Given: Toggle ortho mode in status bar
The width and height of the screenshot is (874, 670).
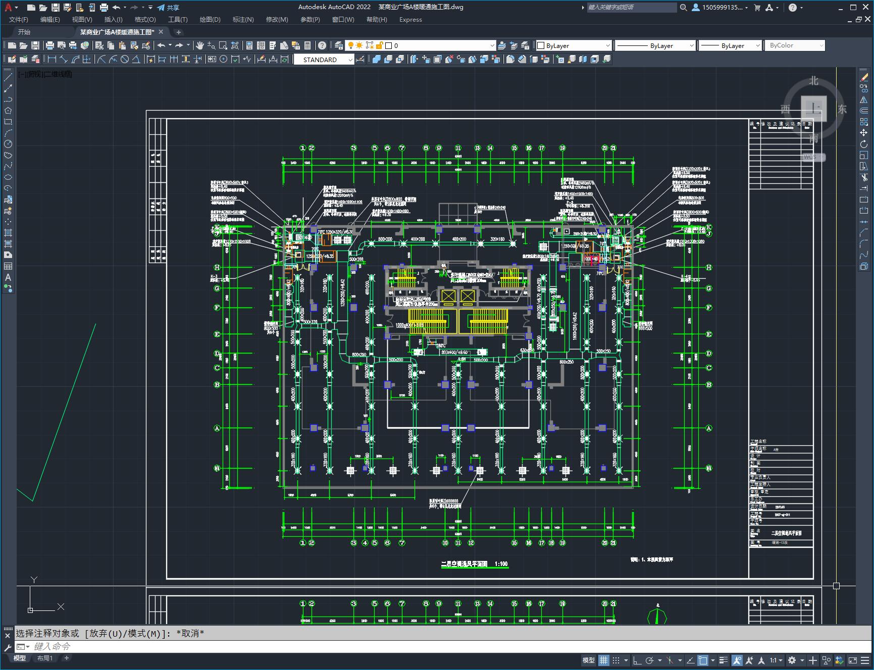Looking at the screenshot, I should click(x=637, y=660).
